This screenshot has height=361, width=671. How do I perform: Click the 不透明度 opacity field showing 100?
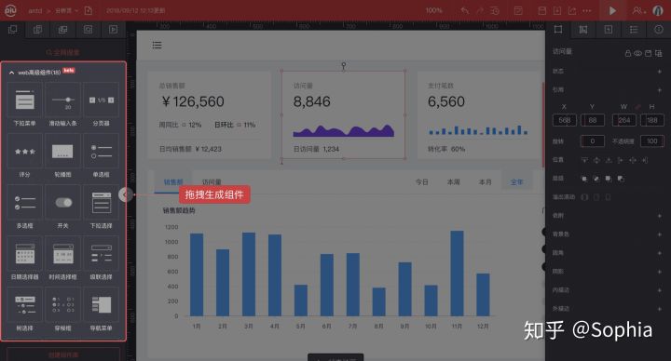(651, 141)
